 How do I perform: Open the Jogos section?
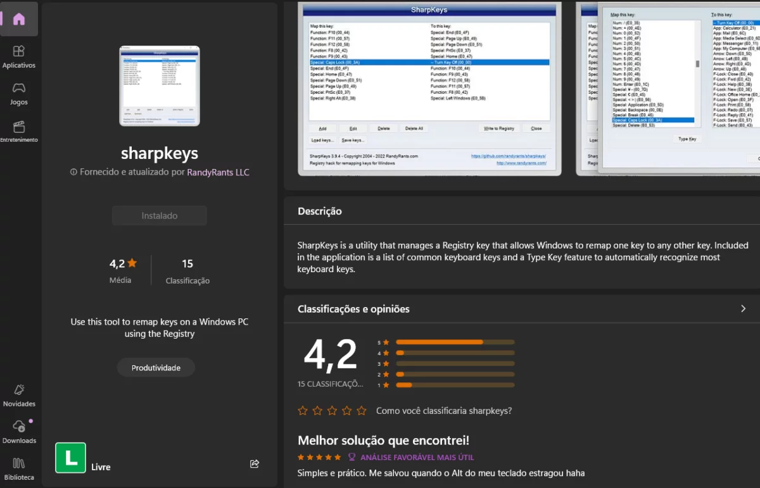tap(19, 93)
